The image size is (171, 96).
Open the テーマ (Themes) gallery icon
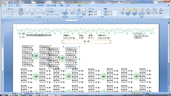(x=4, y=12)
